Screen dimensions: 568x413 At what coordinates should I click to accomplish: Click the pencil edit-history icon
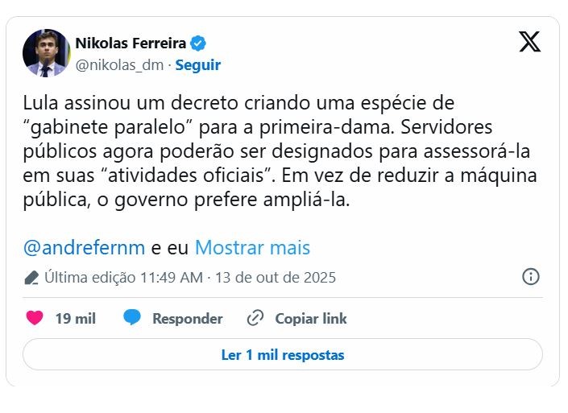pyautogui.click(x=32, y=278)
